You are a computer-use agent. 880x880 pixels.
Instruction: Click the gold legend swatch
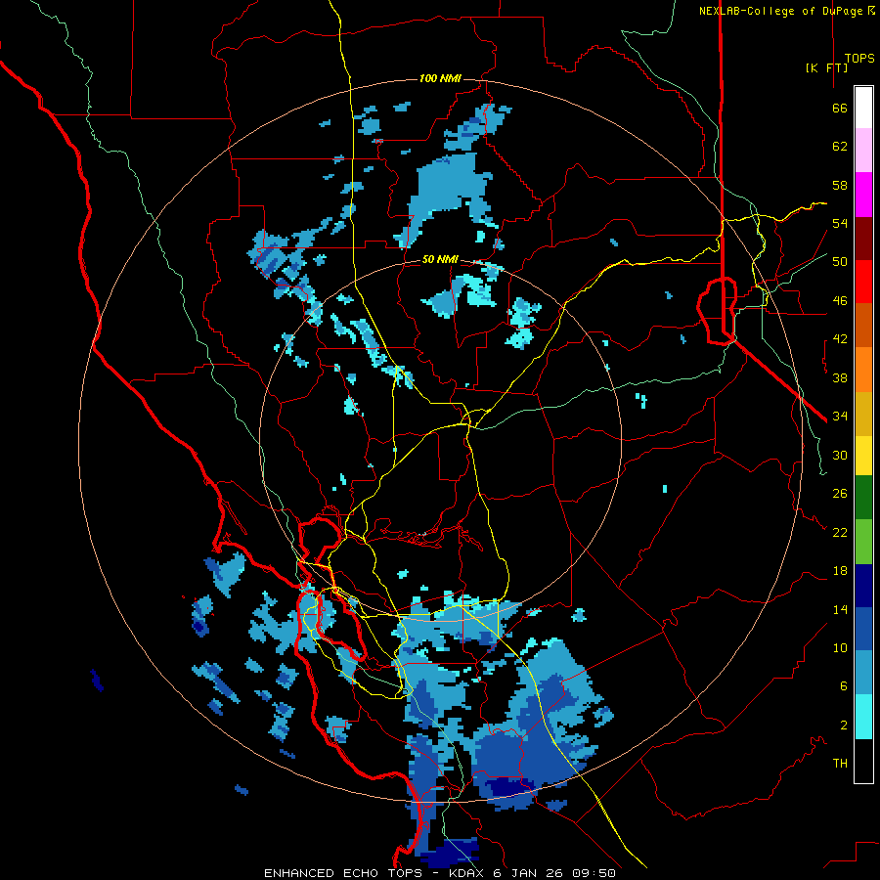coord(863,415)
